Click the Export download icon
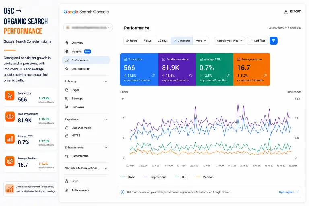Image resolution: width=309 pixels, height=206 pixels. (x=286, y=12)
